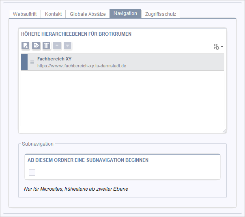Image resolution: width=245 pixels, height=217 pixels.
Task: Select the Fachbereich XY list entry
Action: tap(122, 62)
